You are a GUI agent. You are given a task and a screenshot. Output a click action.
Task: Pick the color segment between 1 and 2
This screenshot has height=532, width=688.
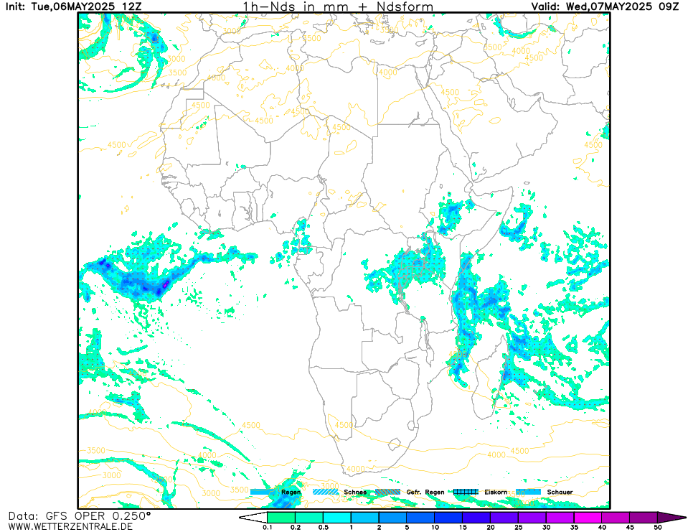[x=364, y=518]
